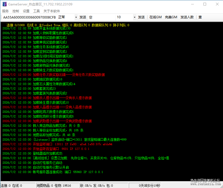
Task: Select the red 加载杀人提示出错 error line
Action: click(47, 98)
